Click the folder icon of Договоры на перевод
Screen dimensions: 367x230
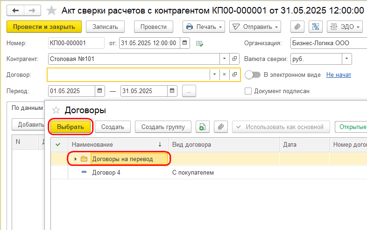(84, 159)
